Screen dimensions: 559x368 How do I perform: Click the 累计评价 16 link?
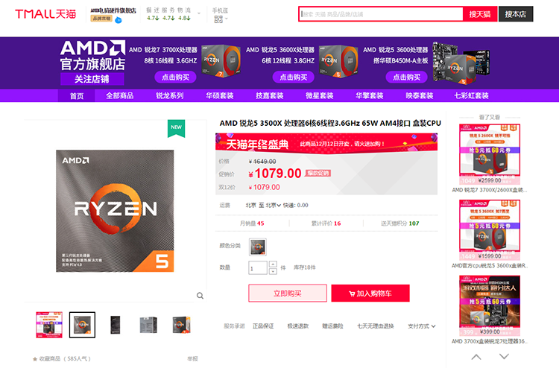[x=326, y=223]
